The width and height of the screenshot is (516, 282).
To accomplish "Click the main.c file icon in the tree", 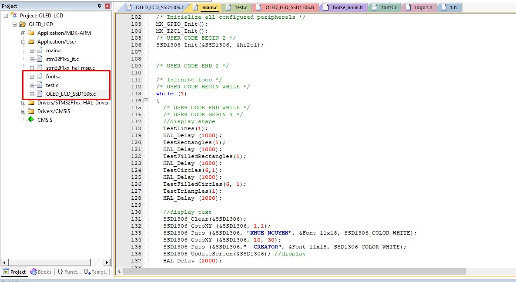I will 40,50.
